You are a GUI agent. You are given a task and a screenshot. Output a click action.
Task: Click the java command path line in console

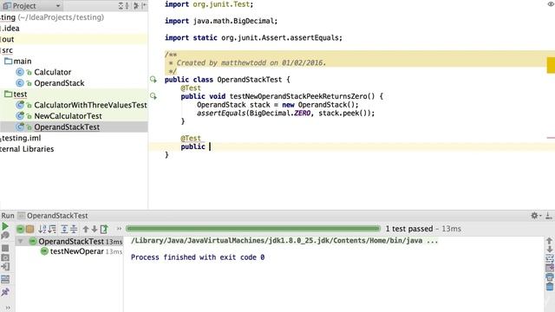pos(284,241)
